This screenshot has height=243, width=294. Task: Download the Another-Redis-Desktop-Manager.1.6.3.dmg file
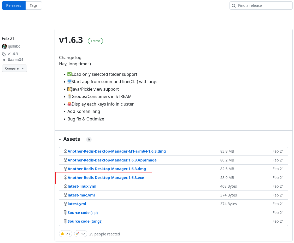(x=107, y=169)
